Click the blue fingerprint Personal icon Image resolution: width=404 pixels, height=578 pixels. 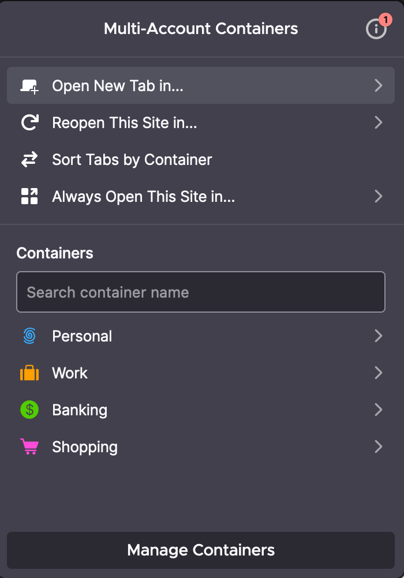[x=29, y=336]
